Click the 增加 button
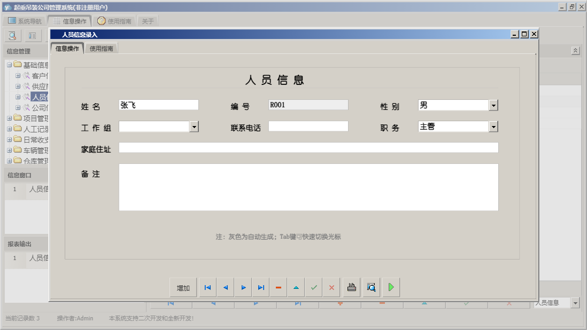Image resolution: width=587 pixels, height=330 pixels. [183, 287]
